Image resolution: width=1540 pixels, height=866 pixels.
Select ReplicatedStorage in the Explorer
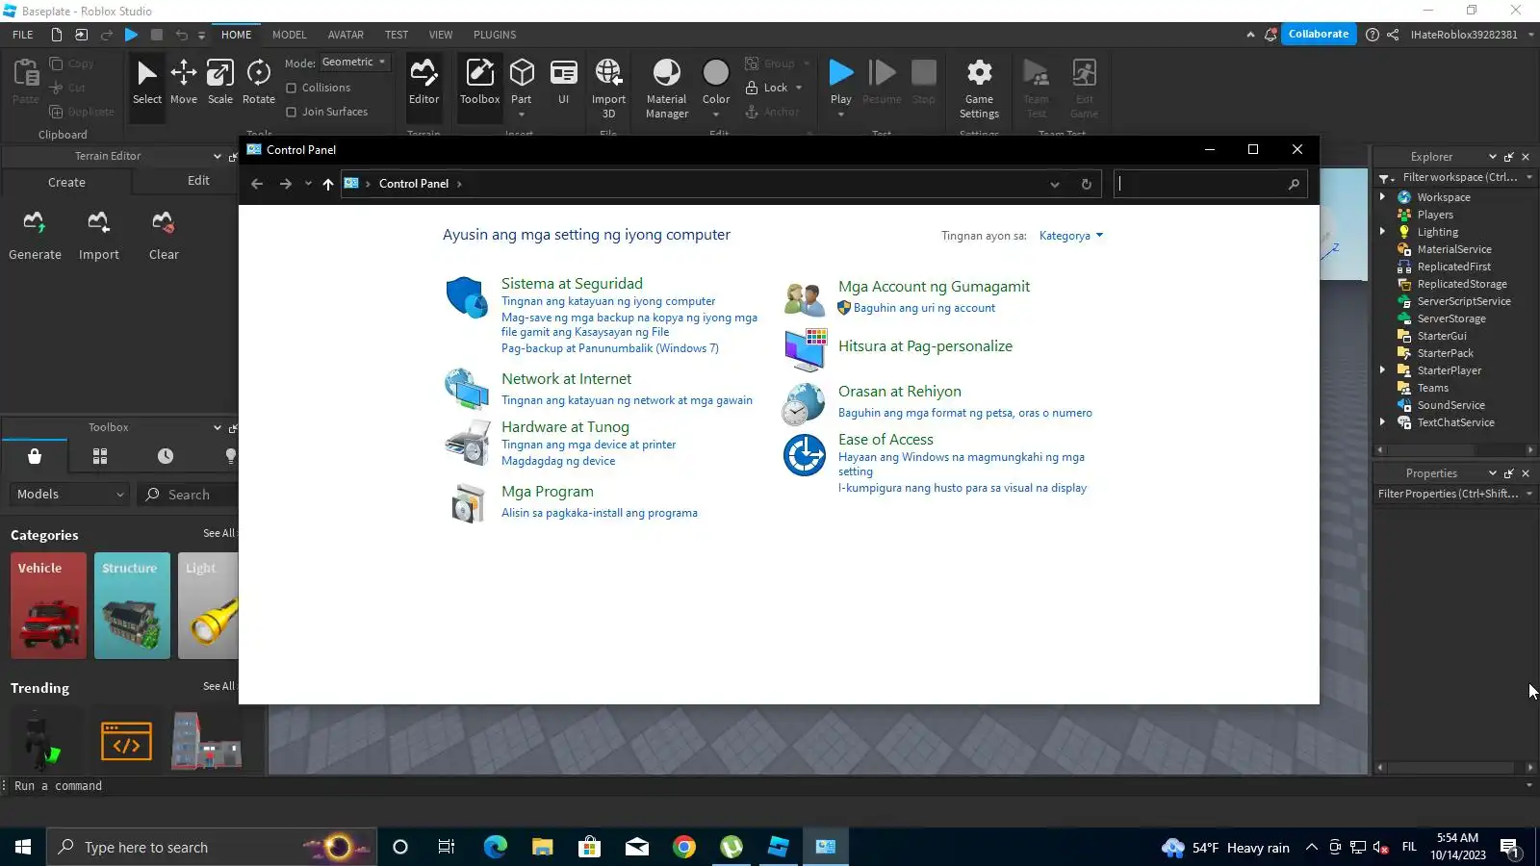[1461, 284]
